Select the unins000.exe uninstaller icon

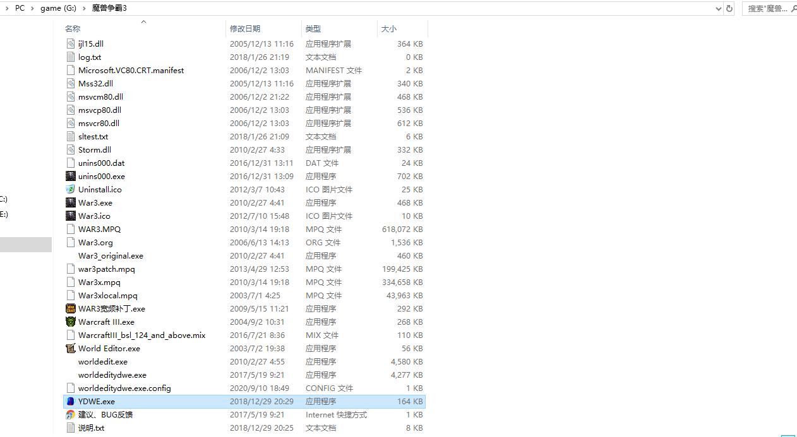[70, 176]
